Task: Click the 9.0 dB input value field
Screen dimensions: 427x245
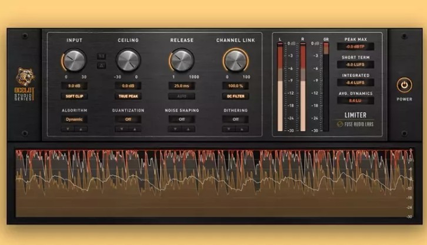Action: (x=74, y=86)
